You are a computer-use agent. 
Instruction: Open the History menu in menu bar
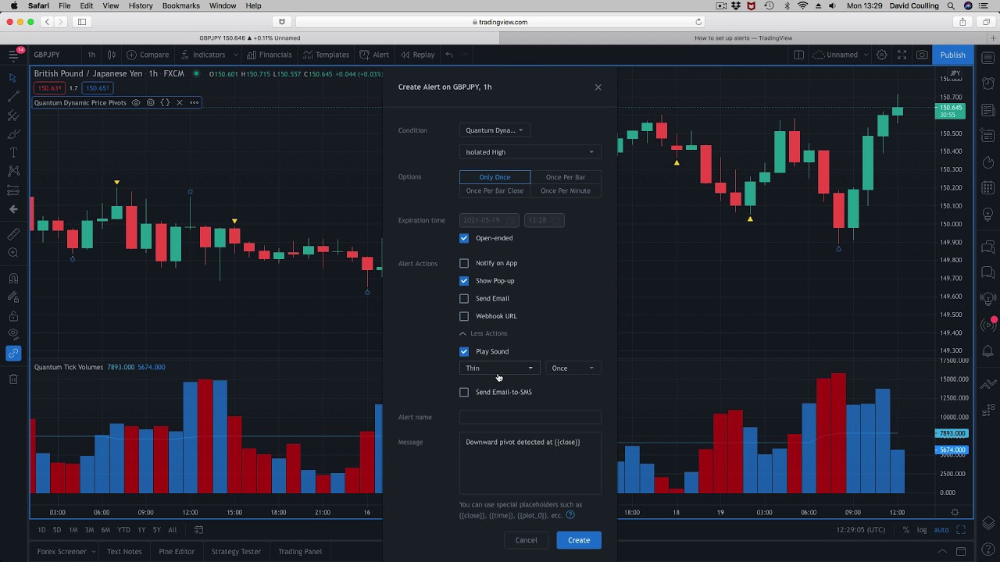click(141, 5)
